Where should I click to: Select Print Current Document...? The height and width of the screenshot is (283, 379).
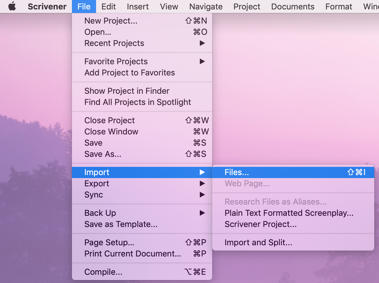tap(142, 254)
